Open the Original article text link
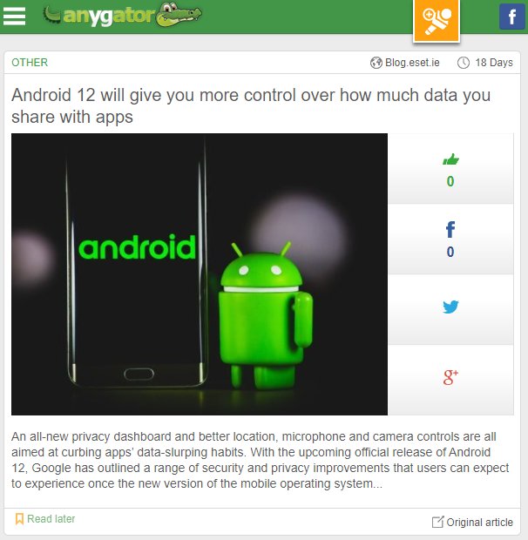The image size is (528, 540). 479,522
